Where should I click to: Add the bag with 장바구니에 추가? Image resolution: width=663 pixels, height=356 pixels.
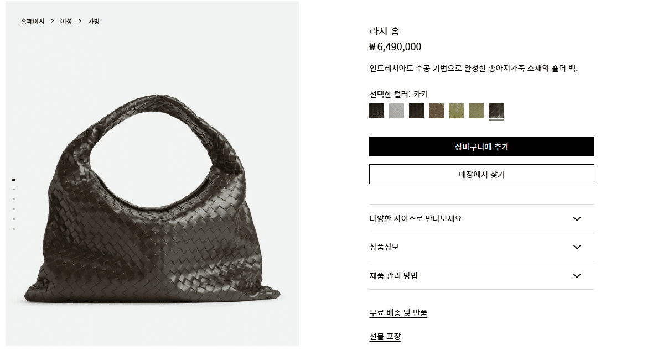pyautogui.click(x=481, y=146)
